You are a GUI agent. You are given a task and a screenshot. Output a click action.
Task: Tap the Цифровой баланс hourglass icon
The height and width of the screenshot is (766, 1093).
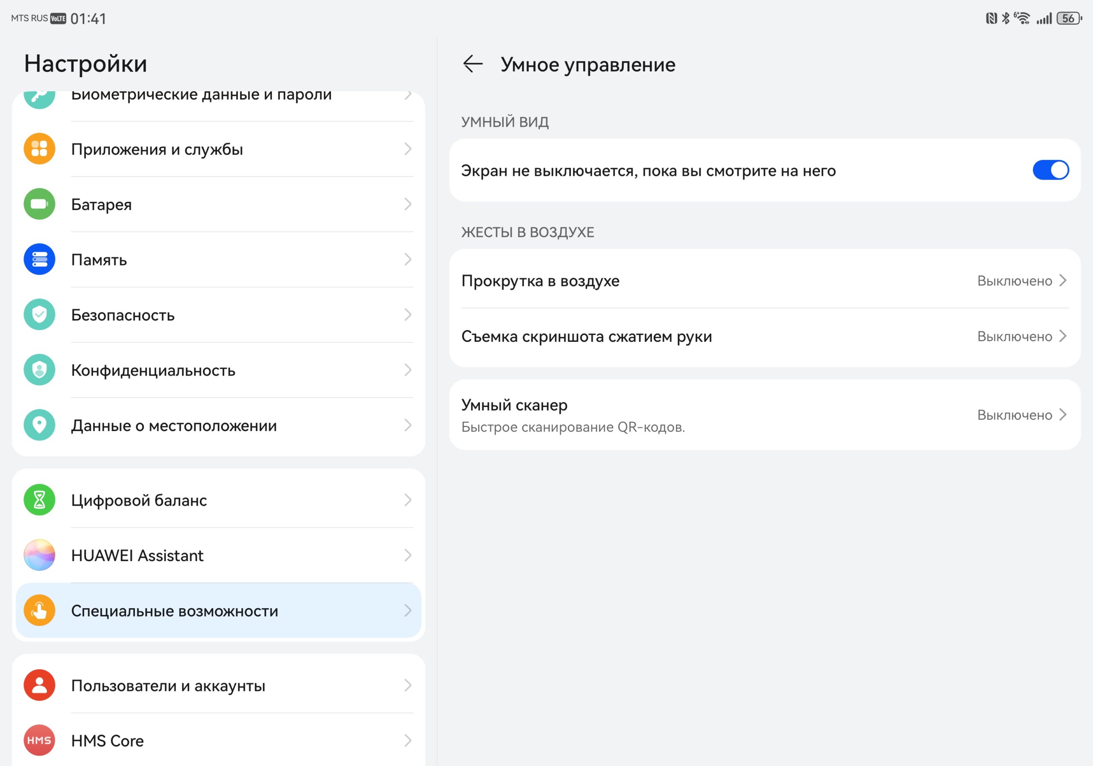40,500
